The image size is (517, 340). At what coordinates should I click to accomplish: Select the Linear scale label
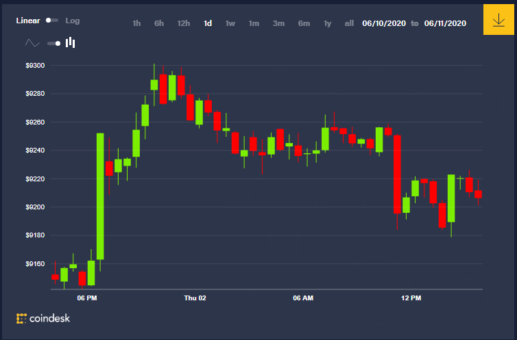pos(28,21)
